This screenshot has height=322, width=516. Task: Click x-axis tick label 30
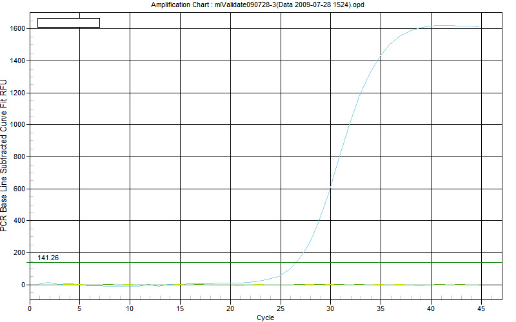[330, 308]
